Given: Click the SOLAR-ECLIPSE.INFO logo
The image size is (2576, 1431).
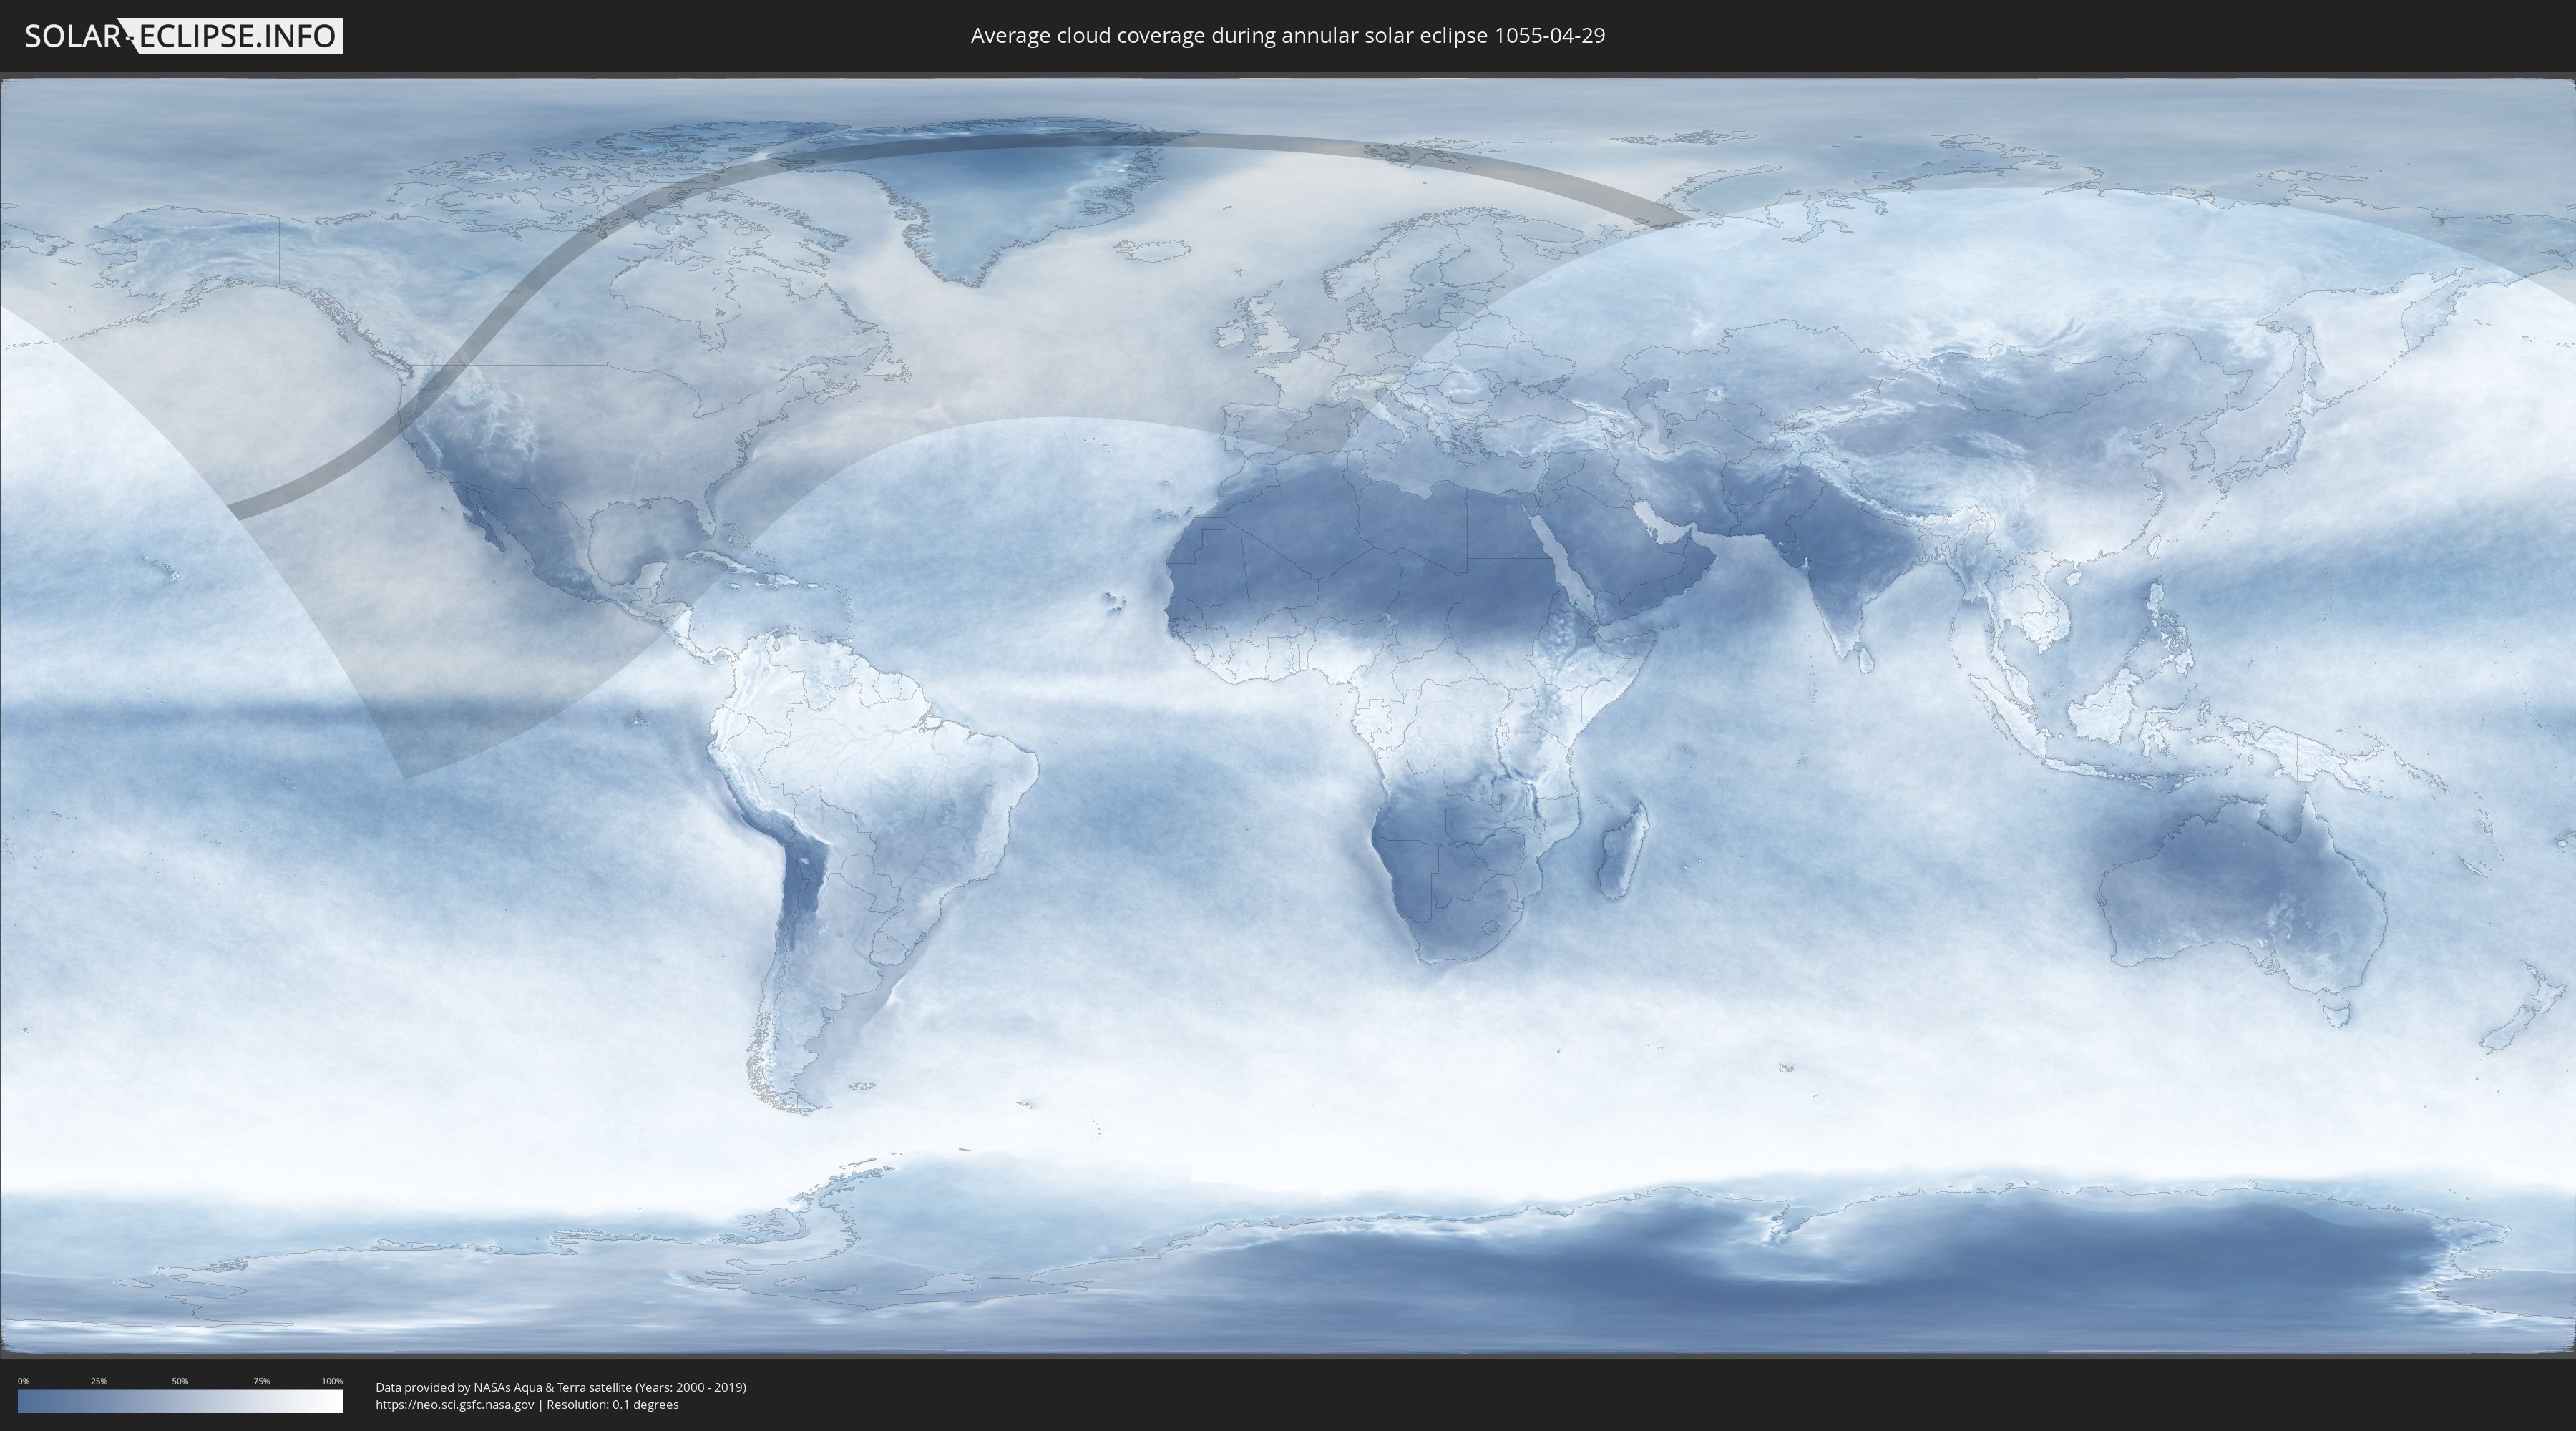Looking at the screenshot, I should coord(183,36).
